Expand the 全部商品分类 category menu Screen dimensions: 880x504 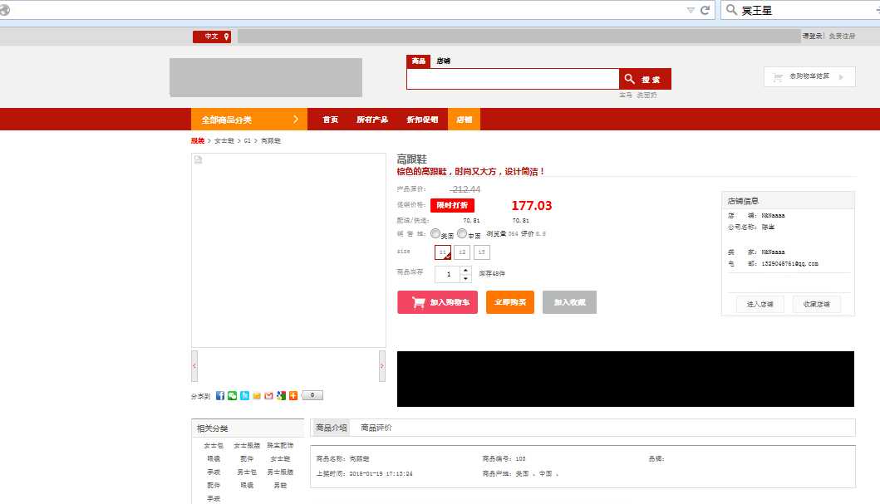pos(249,120)
